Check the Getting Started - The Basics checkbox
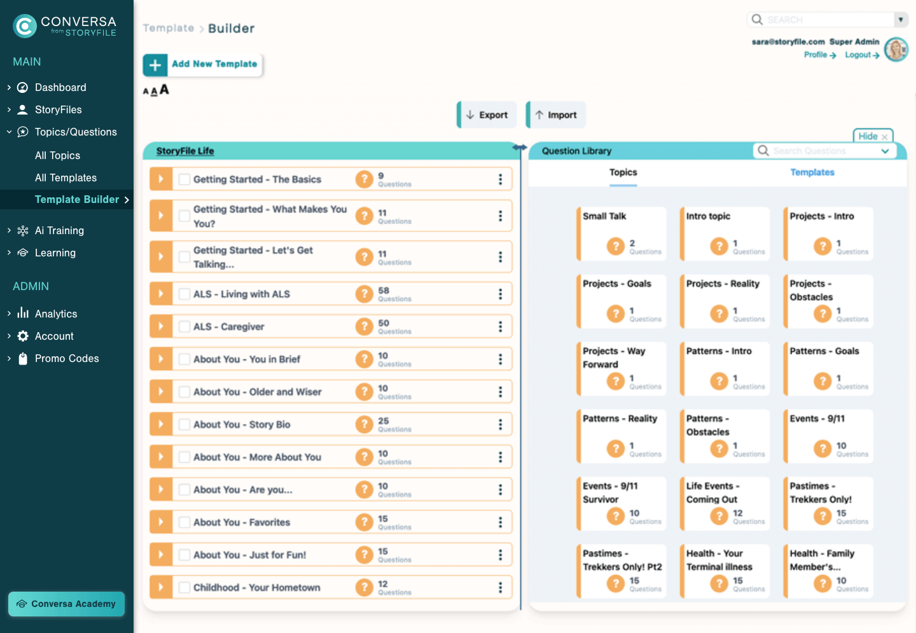This screenshot has height=633, width=916. click(x=184, y=179)
